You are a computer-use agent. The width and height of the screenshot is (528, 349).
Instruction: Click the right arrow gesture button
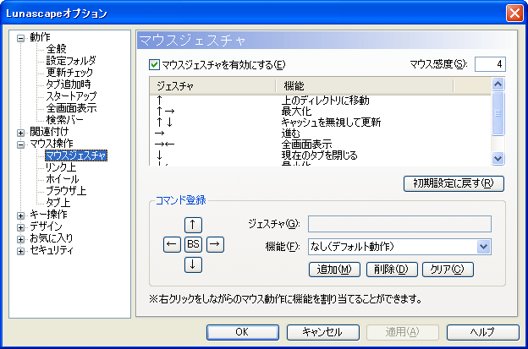[215, 244]
